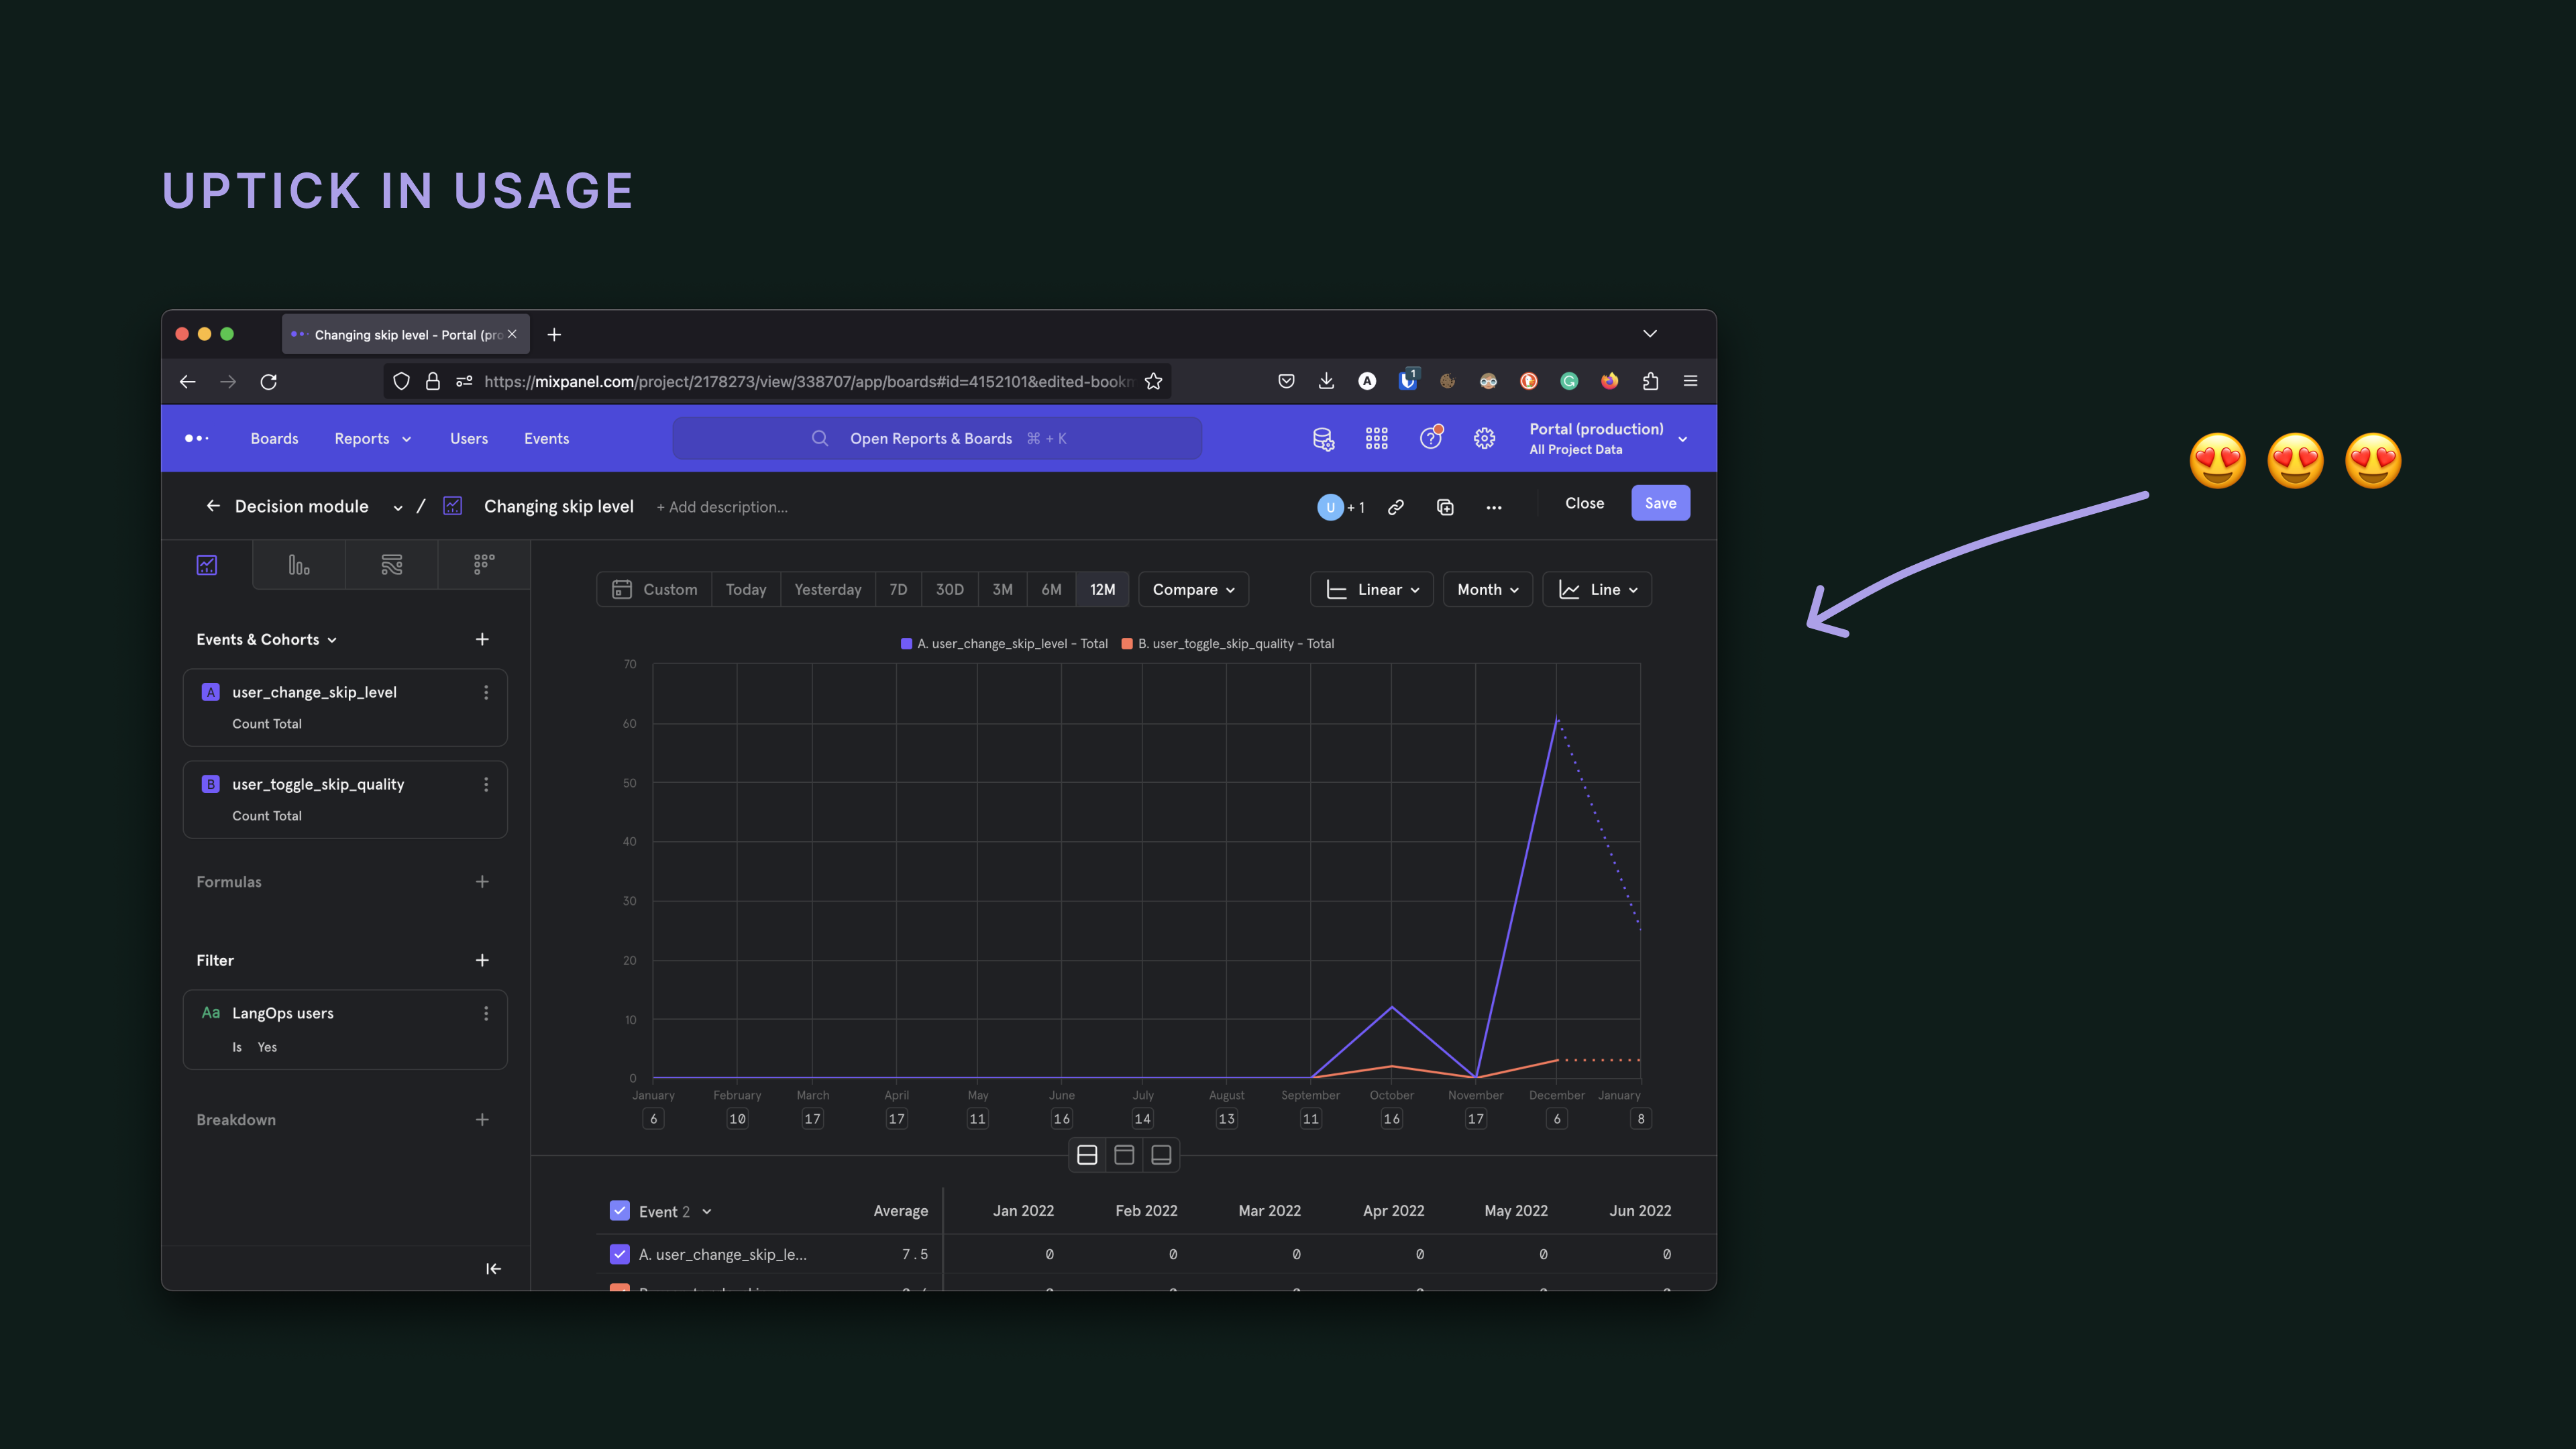Select the 3M date range

click(1003, 590)
